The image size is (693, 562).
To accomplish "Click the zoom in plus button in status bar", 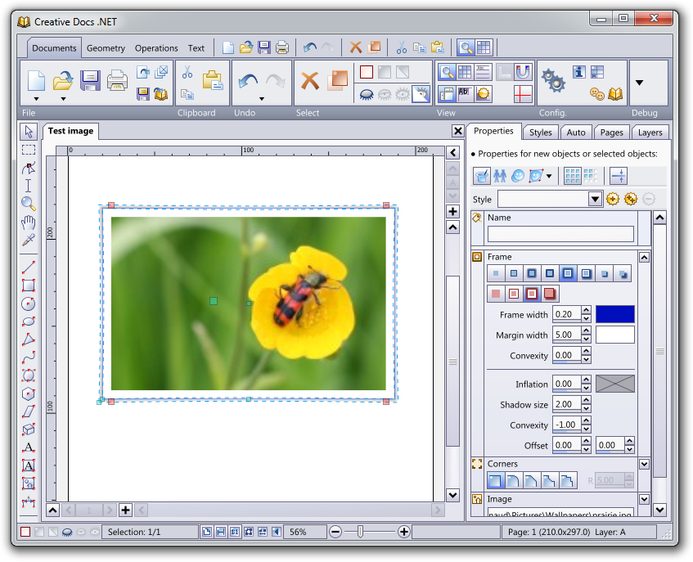I will [403, 532].
